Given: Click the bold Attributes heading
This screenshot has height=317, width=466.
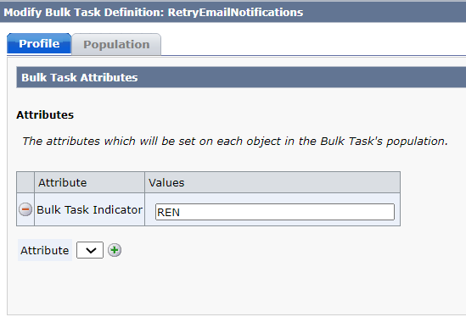Looking at the screenshot, I should pos(45,115).
